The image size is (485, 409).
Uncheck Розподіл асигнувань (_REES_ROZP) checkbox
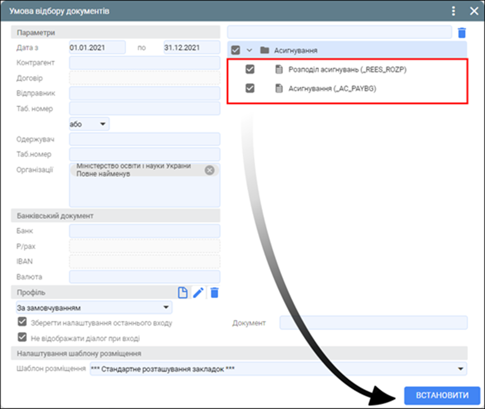(250, 69)
